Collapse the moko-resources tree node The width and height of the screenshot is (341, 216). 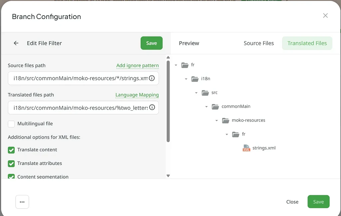216,120
